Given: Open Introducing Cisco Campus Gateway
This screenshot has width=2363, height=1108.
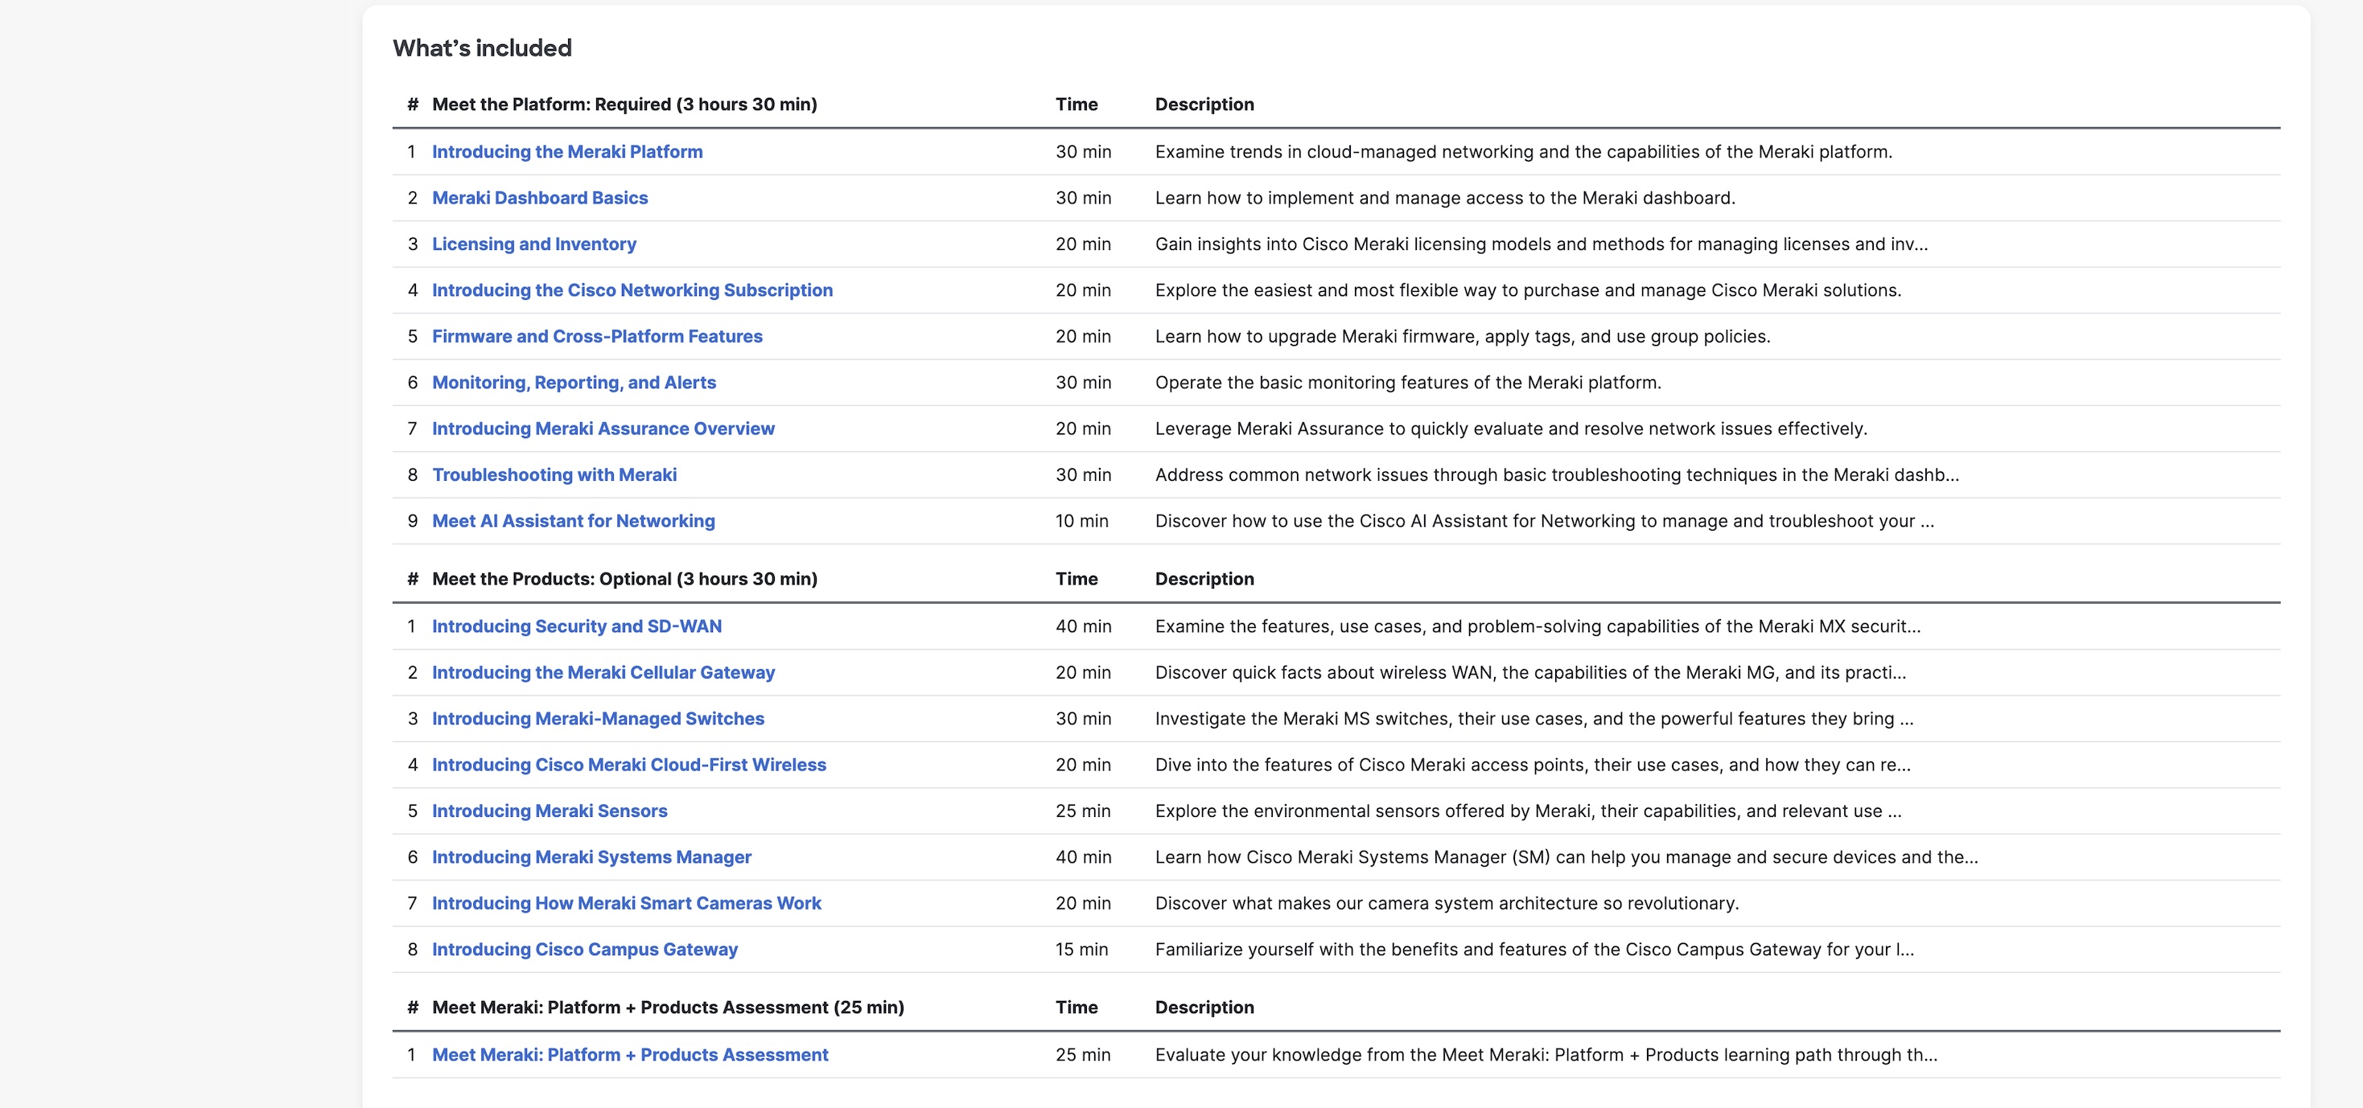Looking at the screenshot, I should tap(584, 950).
